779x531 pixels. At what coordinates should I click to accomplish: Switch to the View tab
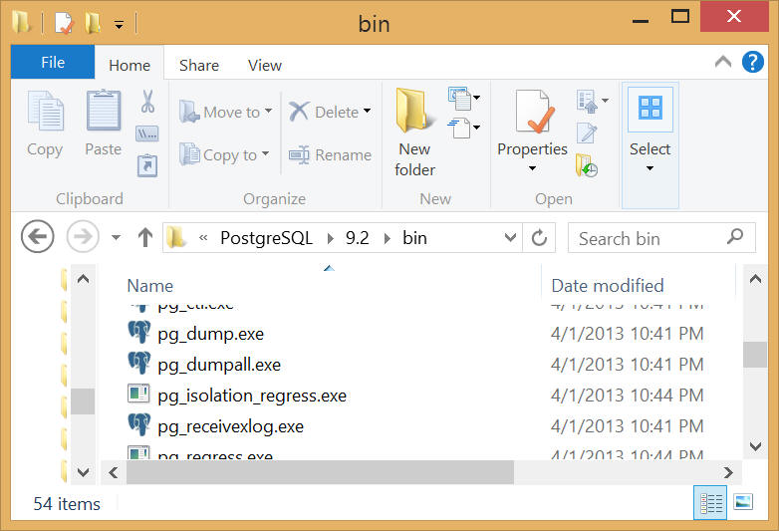pos(265,65)
